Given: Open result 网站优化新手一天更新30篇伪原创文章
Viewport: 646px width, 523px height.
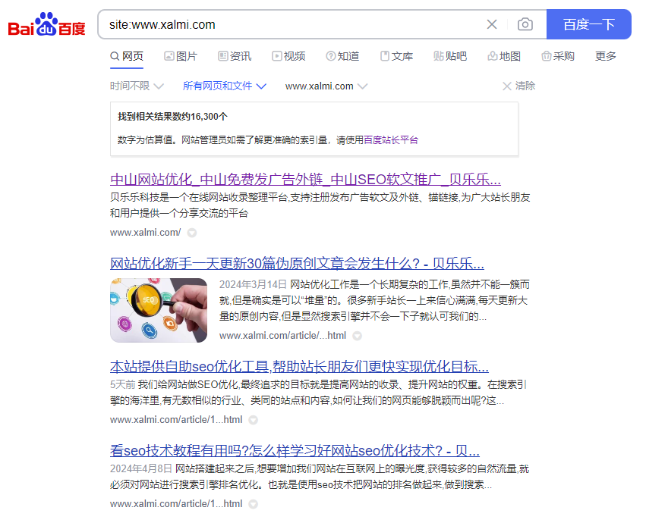Looking at the screenshot, I should [297, 263].
